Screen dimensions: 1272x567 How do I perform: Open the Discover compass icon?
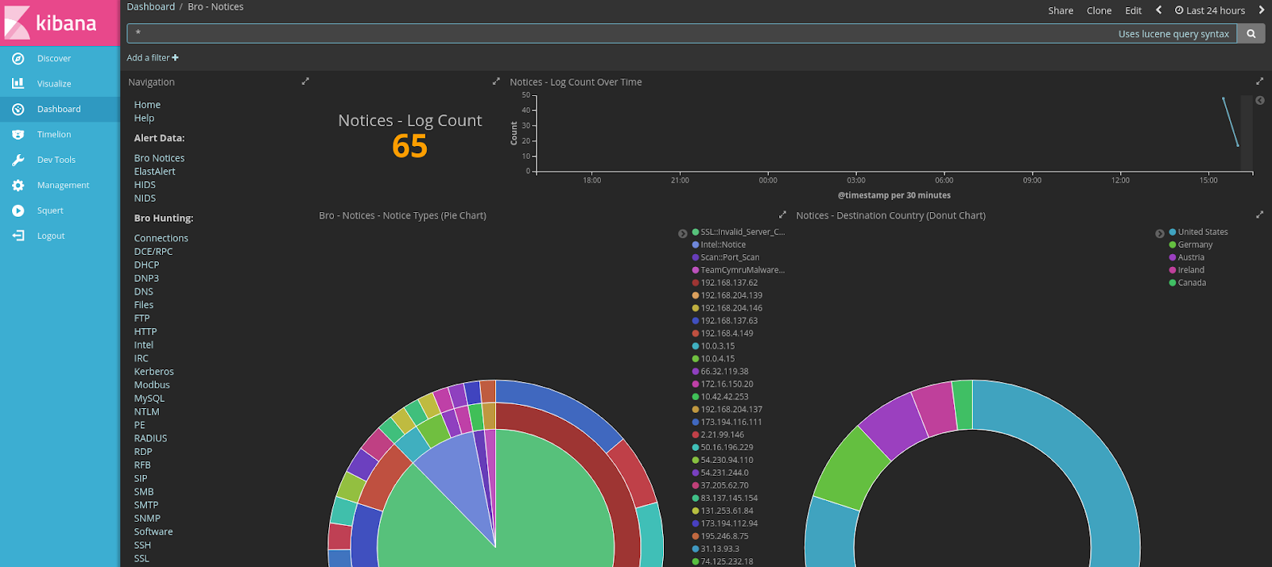(18, 58)
